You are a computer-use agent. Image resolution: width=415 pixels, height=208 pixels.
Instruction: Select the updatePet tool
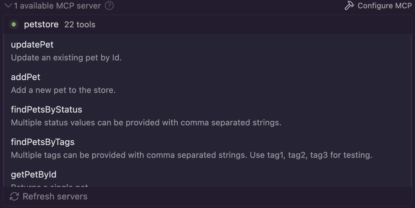click(x=32, y=45)
